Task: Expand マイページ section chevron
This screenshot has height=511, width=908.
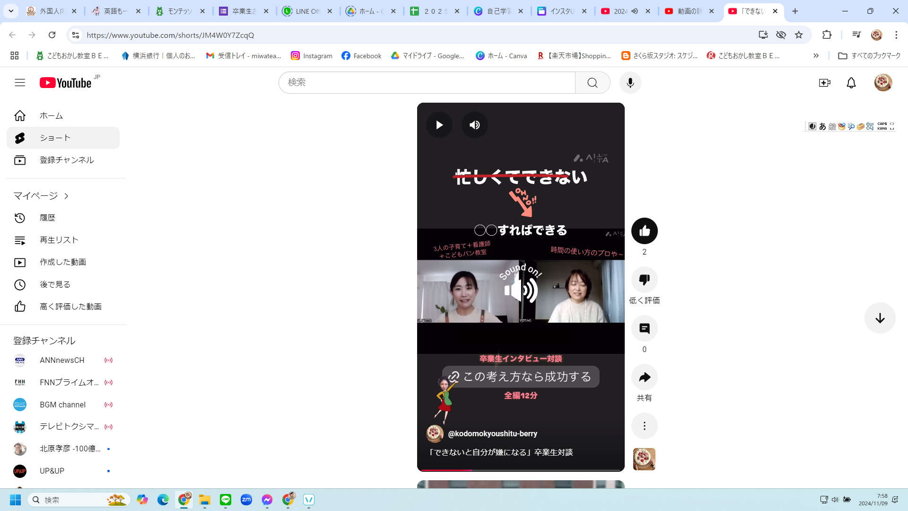Action: 66,196
